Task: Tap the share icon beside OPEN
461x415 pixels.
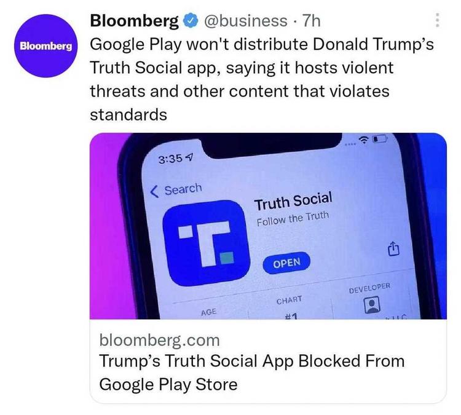Action: pyautogui.click(x=394, y=248)
